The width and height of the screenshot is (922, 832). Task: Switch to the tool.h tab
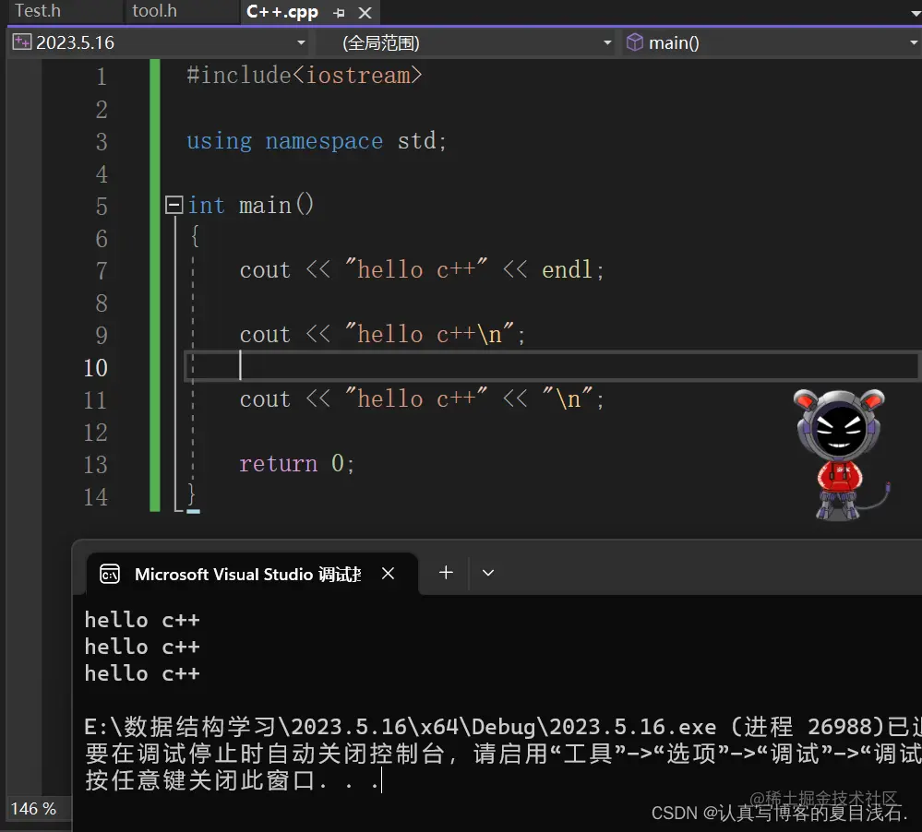155,10
